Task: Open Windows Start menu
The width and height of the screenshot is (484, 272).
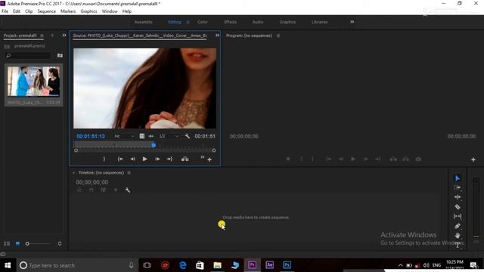Action: tap(8, 265)
